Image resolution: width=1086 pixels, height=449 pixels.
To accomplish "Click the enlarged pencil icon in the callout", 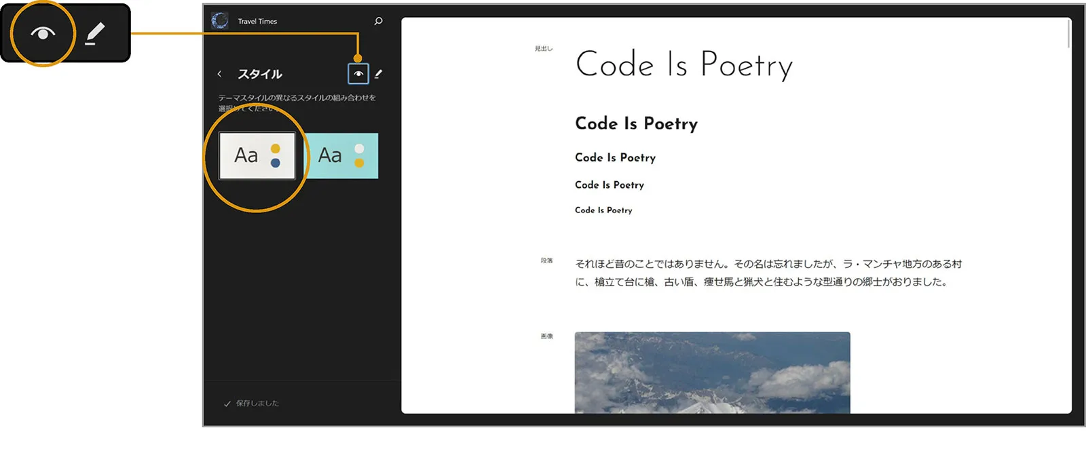I will pyautogui.click(x=95, y=33).
